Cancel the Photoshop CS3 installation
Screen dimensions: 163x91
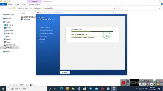click(x=65, y=73)
